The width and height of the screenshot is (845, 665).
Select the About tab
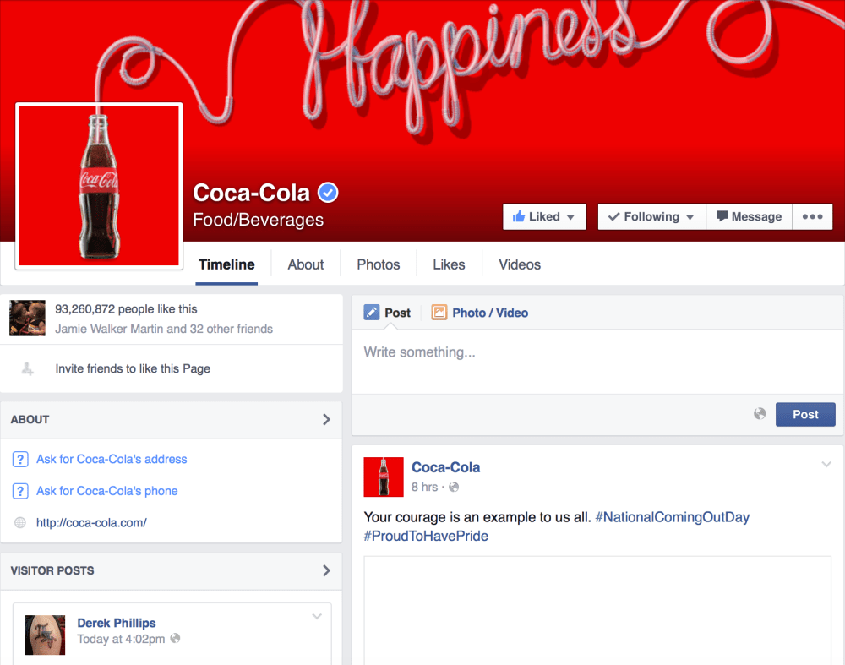tap(305, 264)
